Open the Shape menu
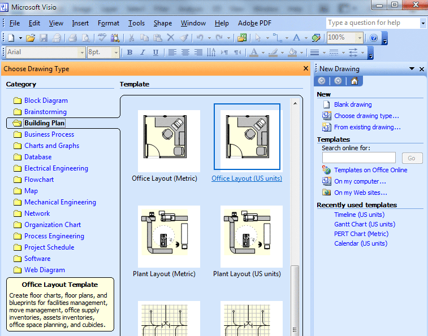The height and width of the screenshot is (336, 428). (x=163, y=23)
